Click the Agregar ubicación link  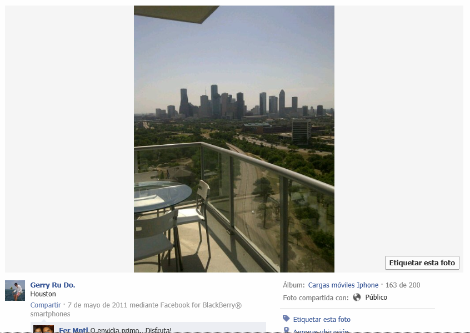pos(321,331)
